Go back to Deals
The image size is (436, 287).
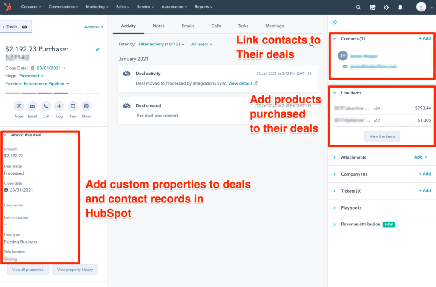point(16,27)
